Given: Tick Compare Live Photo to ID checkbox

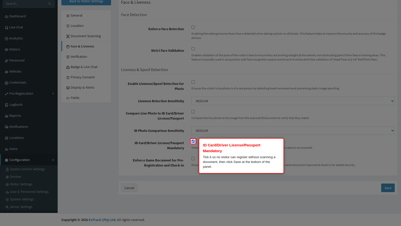Looking at the screenshot, I should (x=193, y=111).
